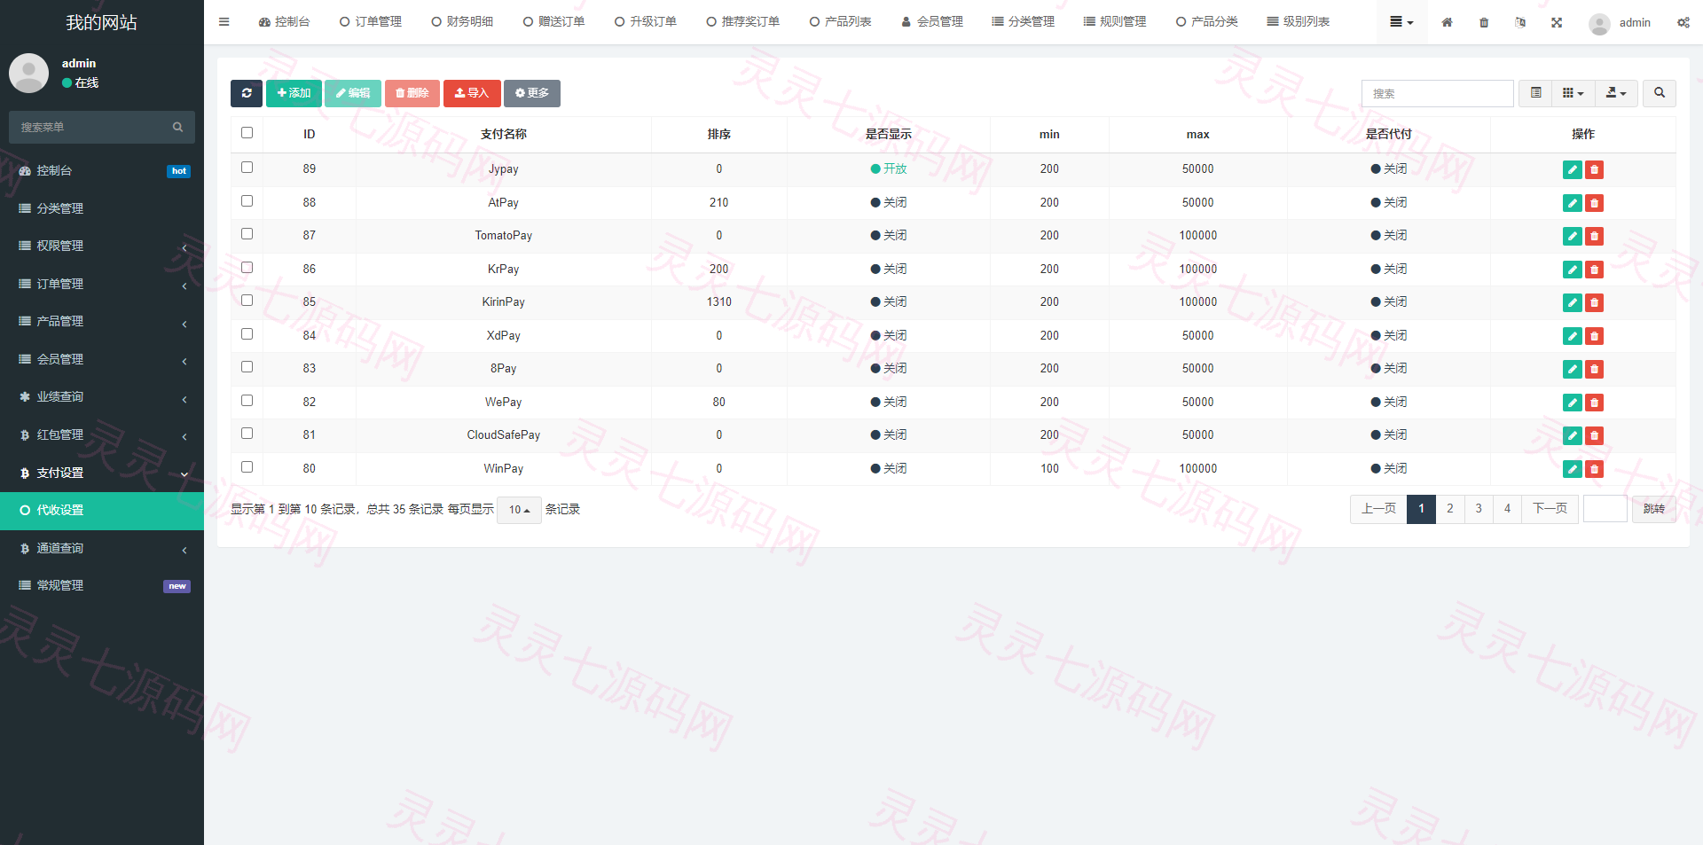Image resolution: width=1703 pixels, height=845 pixels.
Task: Click the trash cache-clear icon in top bar
Action: (x=1484, y=22)
